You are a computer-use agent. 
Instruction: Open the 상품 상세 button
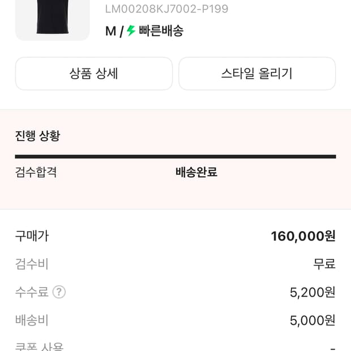coord(94,74)
